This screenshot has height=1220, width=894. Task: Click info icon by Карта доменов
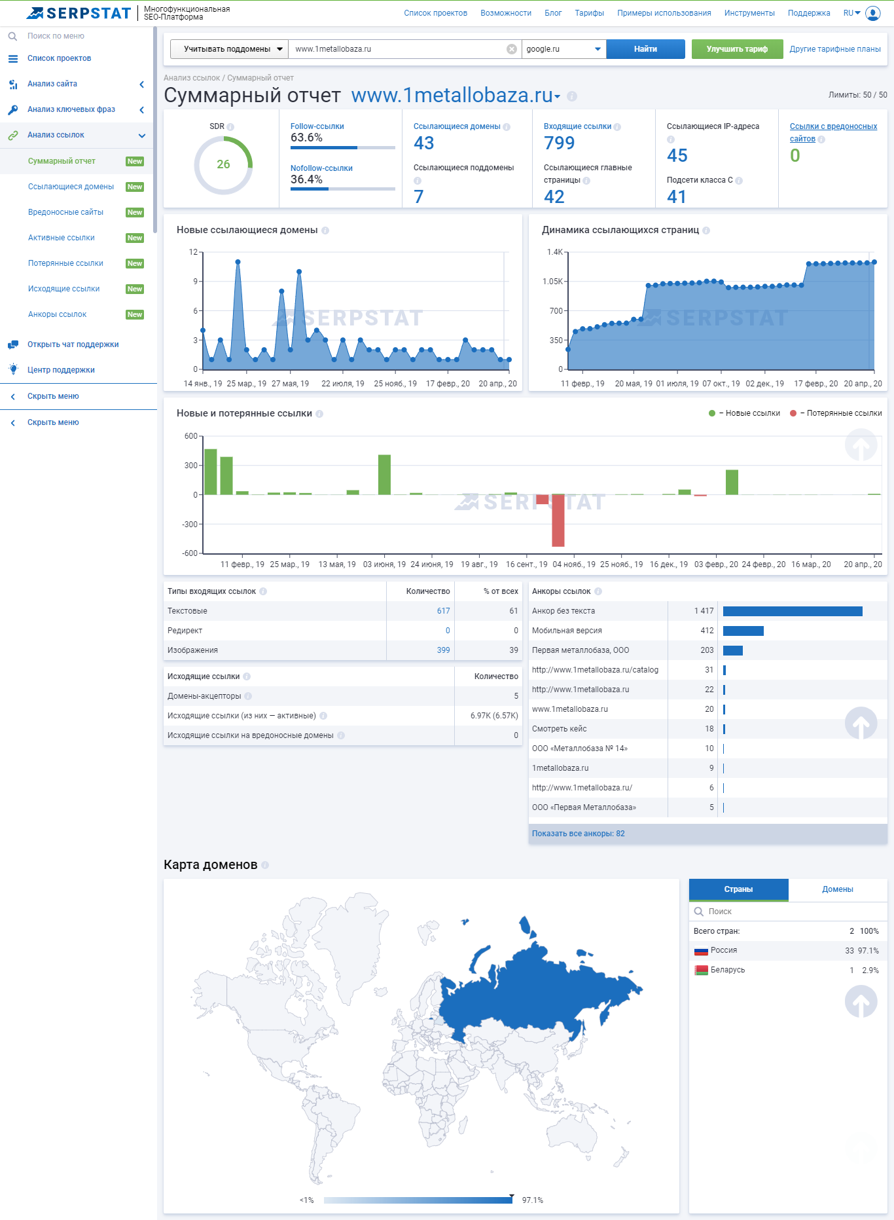click(265, 865)
